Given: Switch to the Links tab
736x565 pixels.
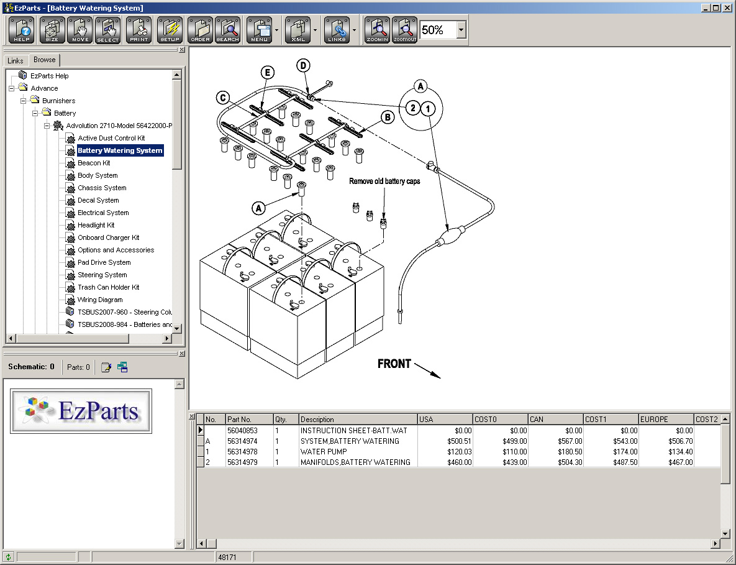Looking at the screenshot, I should 15,60.
